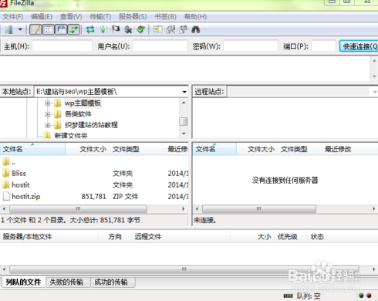Screen dimensions: 378x301
Task: Expand the 织梦建站仿站教程 tree folder
Action: point(48,125)
